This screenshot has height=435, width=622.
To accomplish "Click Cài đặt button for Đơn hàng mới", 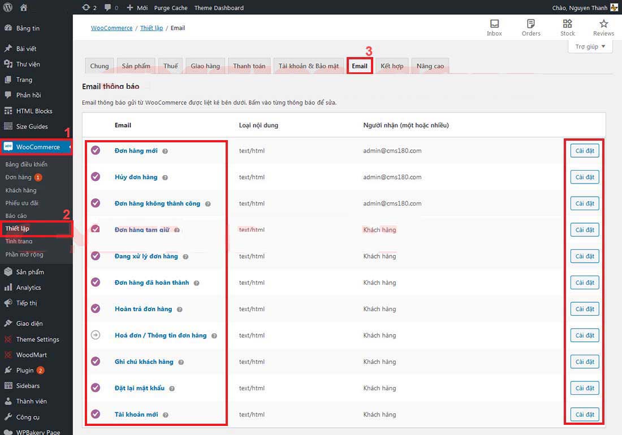I will (x=585, y=150).
